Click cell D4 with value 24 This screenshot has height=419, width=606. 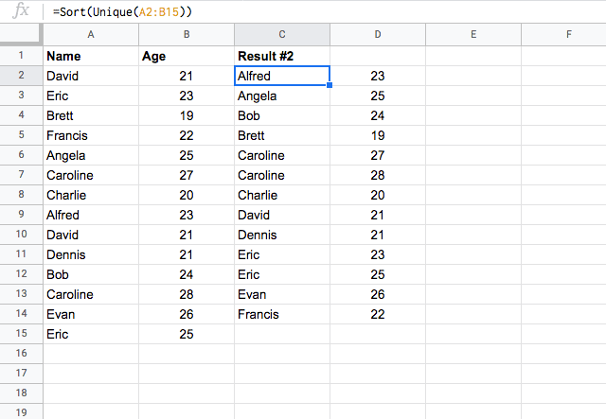(x=378, y=115)
